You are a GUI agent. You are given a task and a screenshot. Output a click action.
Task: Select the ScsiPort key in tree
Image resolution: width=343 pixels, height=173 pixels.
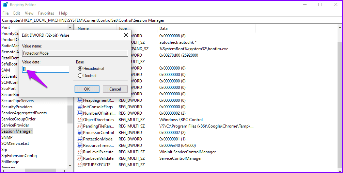point(9,89)
